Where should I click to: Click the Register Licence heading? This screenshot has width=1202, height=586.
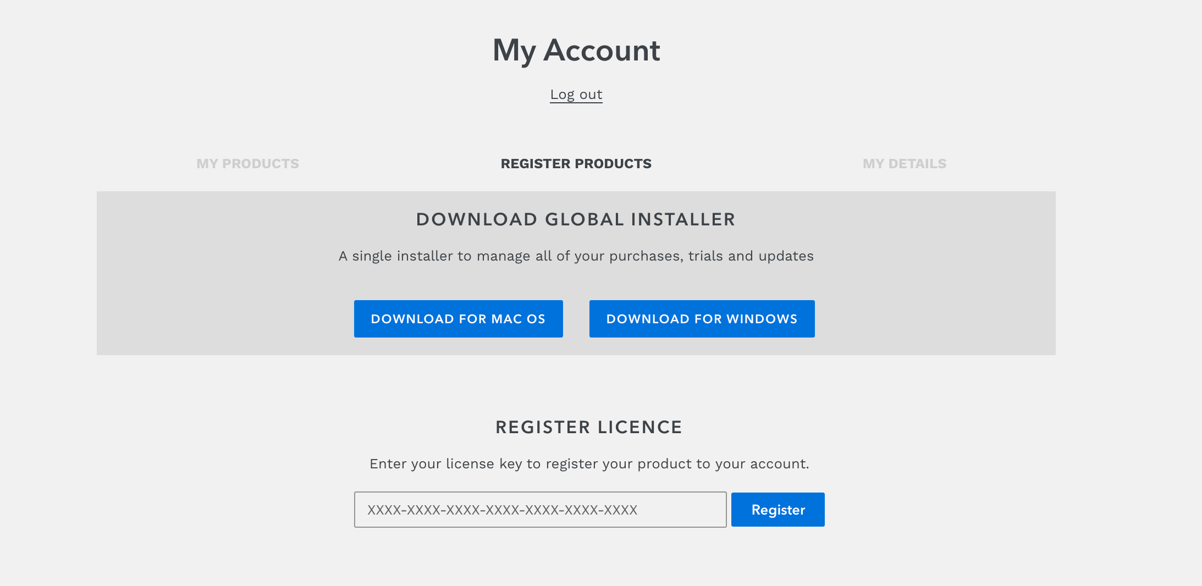click(589, 427)
